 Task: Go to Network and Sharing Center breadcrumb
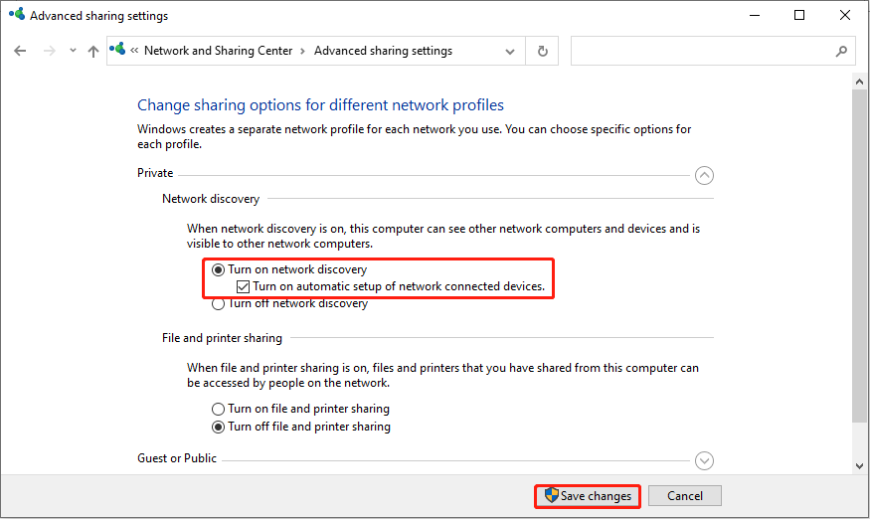[x=218, y=51]
